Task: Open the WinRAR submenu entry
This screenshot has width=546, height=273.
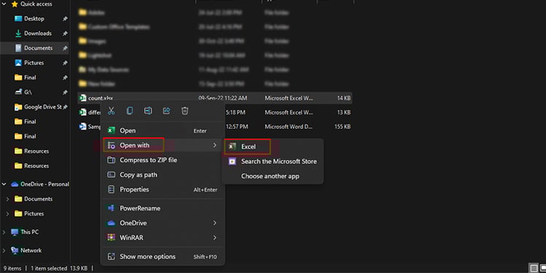Action: pos(162,237)
